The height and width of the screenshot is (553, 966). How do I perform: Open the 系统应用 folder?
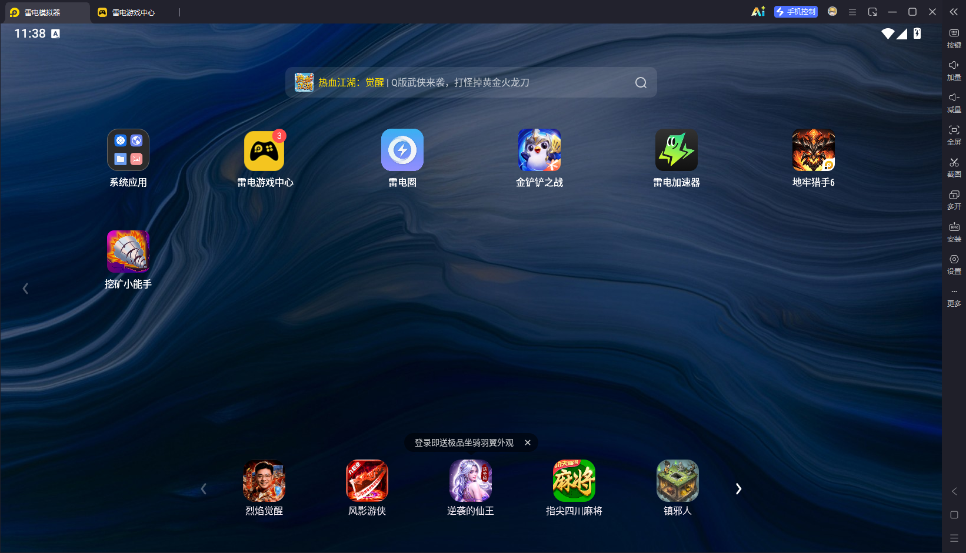[x=128, y=150]
